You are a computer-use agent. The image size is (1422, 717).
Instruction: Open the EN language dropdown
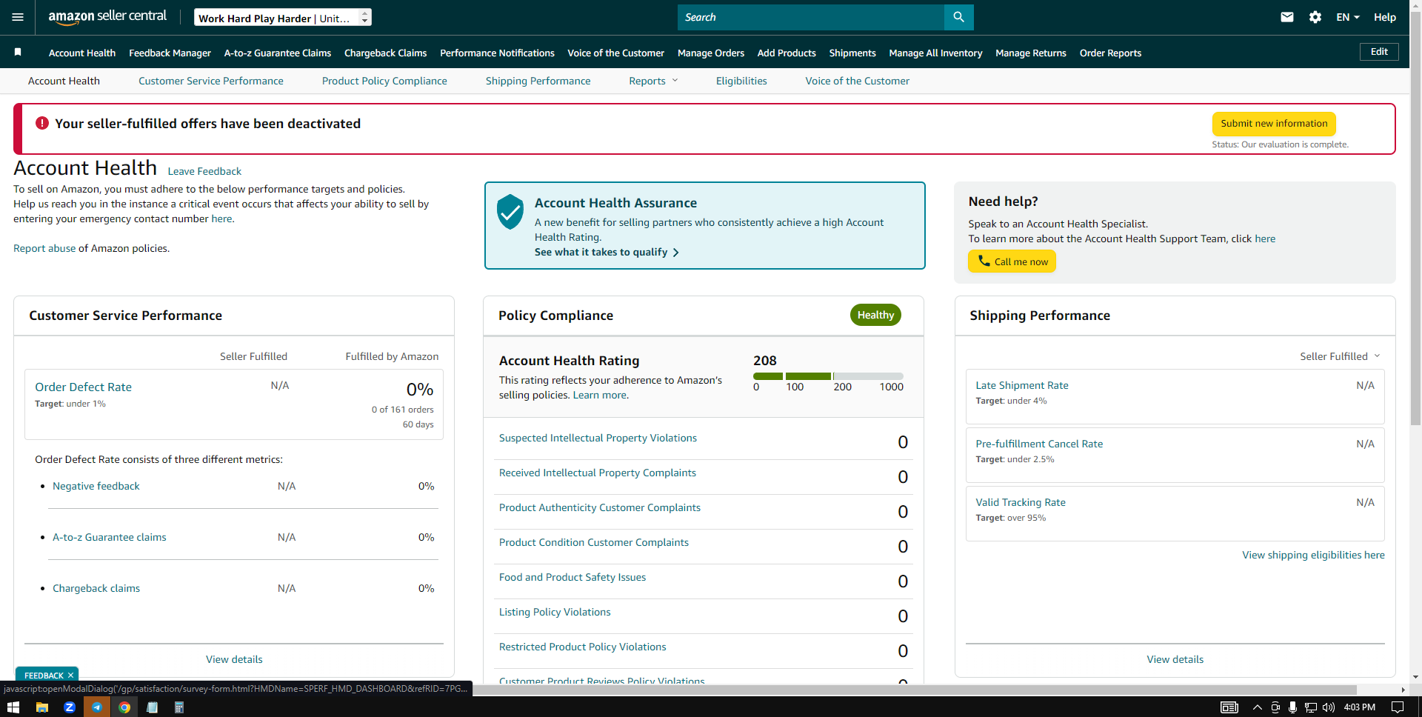1348,17
